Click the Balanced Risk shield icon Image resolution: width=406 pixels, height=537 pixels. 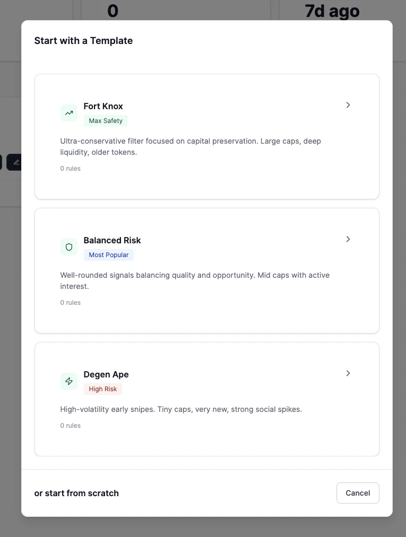coord(68,247)
